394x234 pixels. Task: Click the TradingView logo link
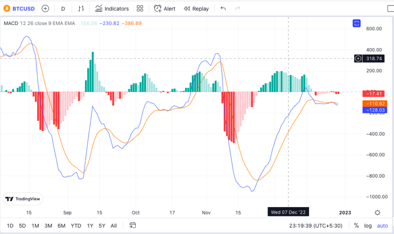coord(23,199)
